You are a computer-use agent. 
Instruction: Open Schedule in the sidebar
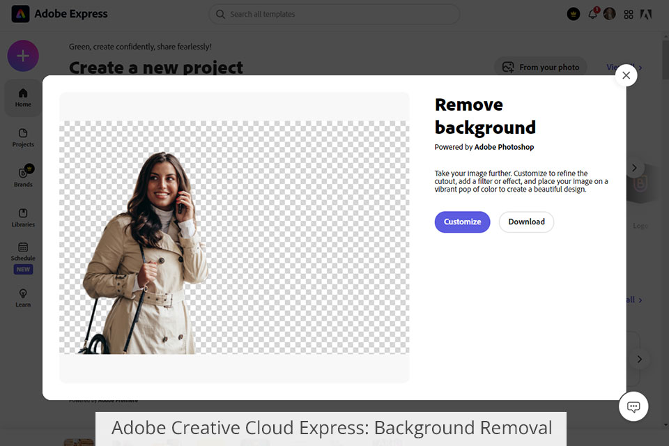click(x=23, y=252)
